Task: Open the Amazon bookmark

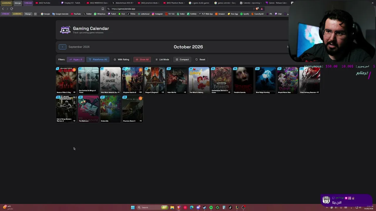Action: (220, 14)
